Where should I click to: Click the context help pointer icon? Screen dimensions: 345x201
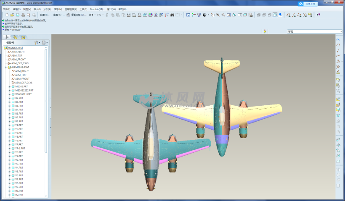coord(318,15)
